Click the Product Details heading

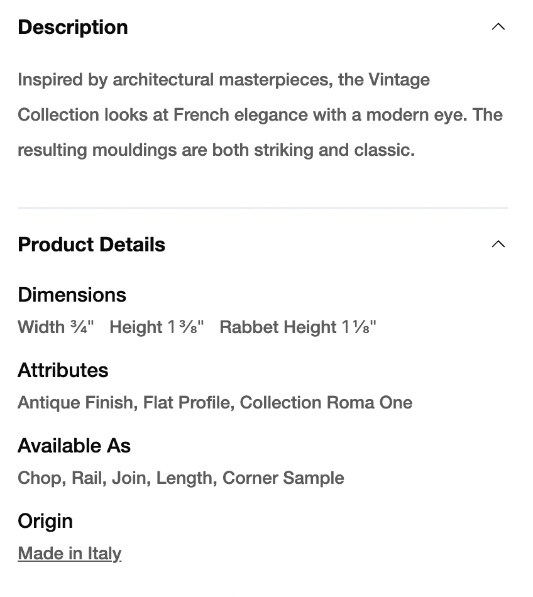(x=91, y=244)
